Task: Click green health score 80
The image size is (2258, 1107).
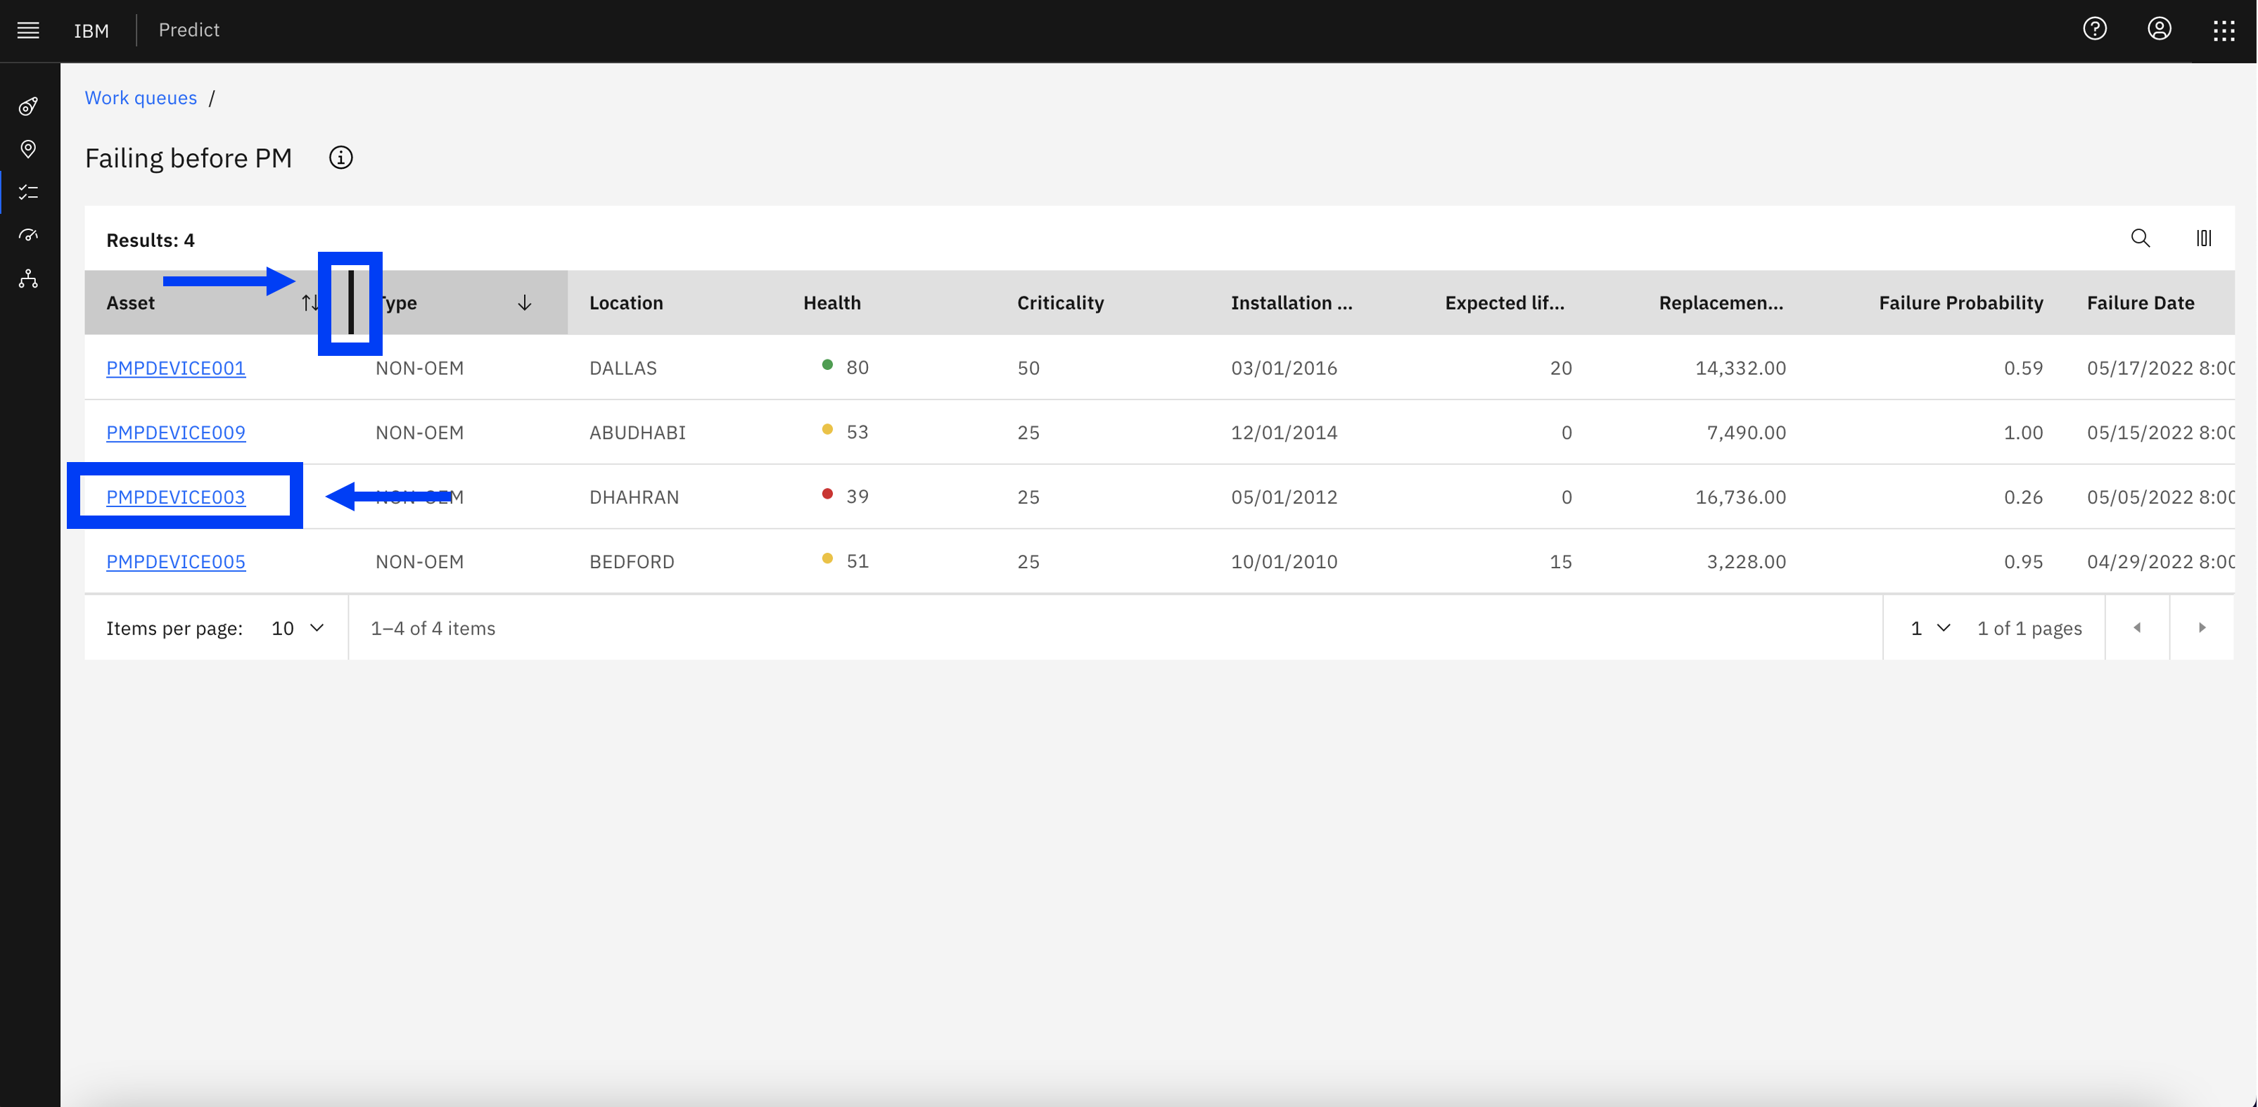Action: [846, 367]
